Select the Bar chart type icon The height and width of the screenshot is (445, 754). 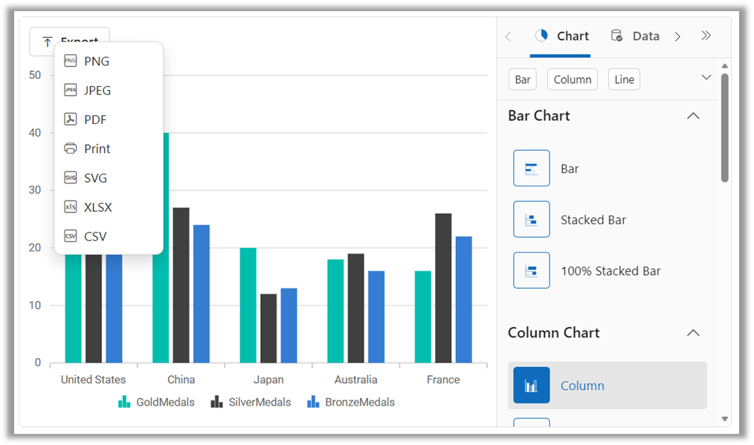tap(532, 168)
